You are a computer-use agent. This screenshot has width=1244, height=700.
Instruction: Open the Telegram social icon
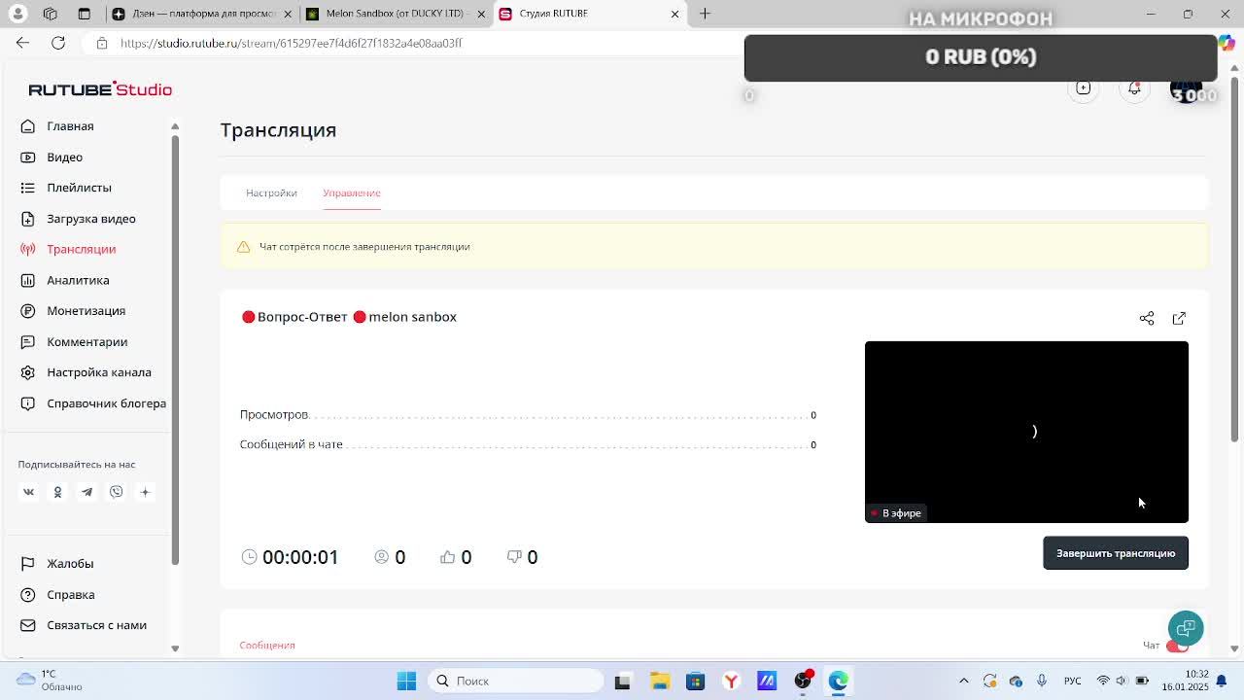pyautogui.click(x=86, y=492)
